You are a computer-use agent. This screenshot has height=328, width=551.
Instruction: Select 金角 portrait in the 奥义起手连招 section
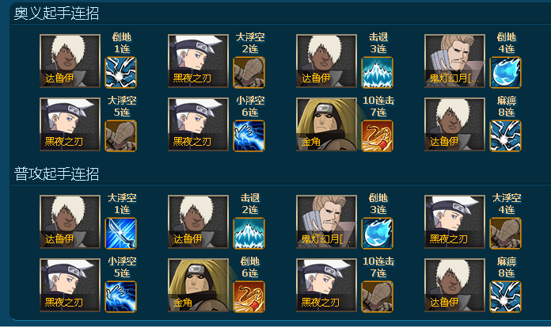[x=326, y=124]
